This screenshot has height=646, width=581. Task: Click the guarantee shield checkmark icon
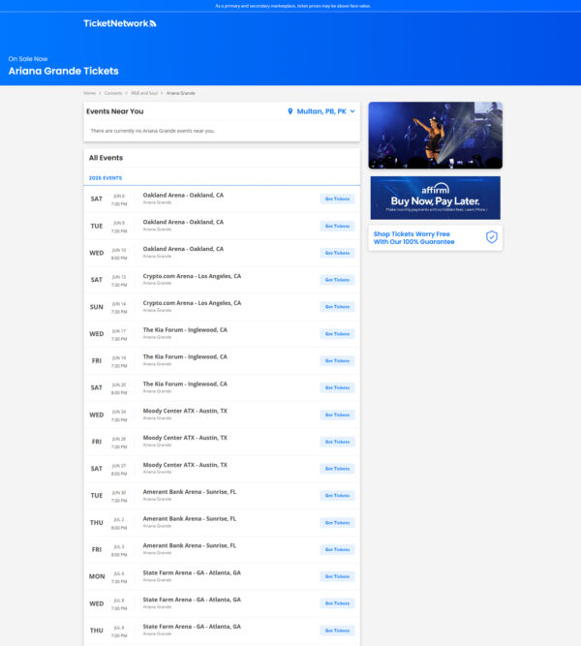[x=491, y=236]
